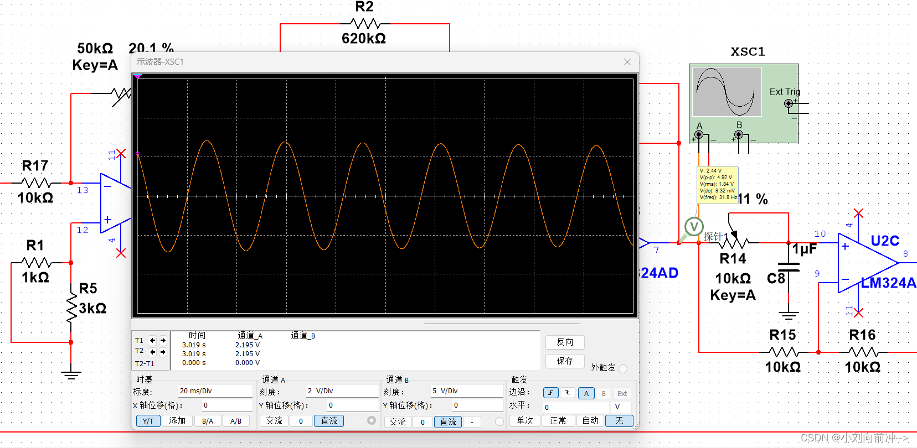Image resolution: width=917 pixels, height=448 pixels.
Task: Set channel B coupling to 0
Action: point(423,422)
